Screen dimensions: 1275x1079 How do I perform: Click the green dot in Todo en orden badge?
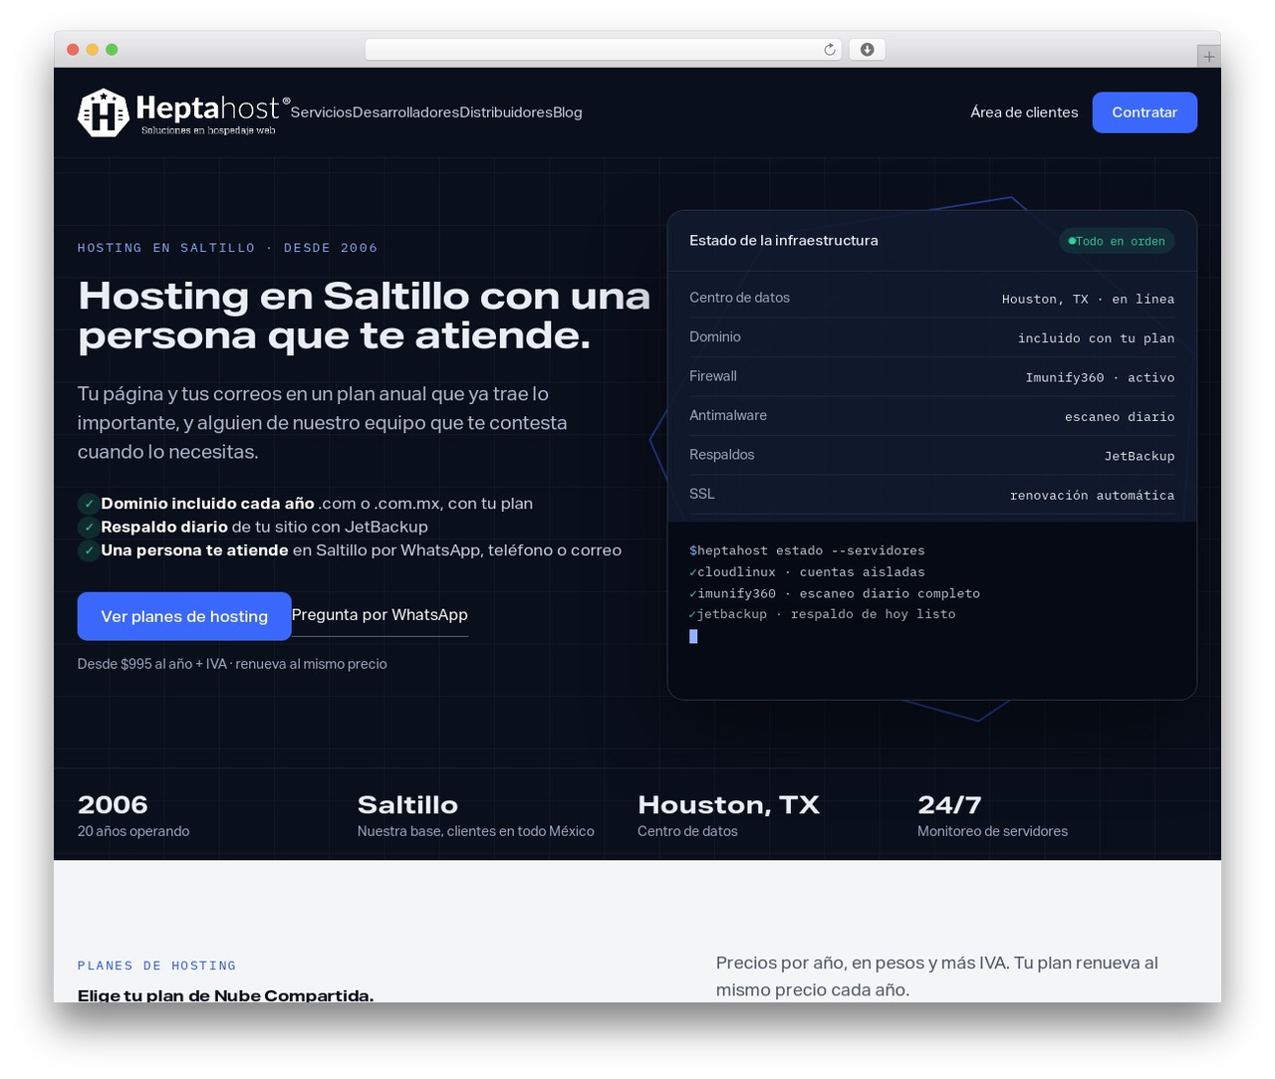click(x=1072, y=241)
